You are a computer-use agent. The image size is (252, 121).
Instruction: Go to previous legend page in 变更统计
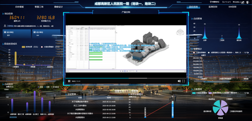click(242, 53)
